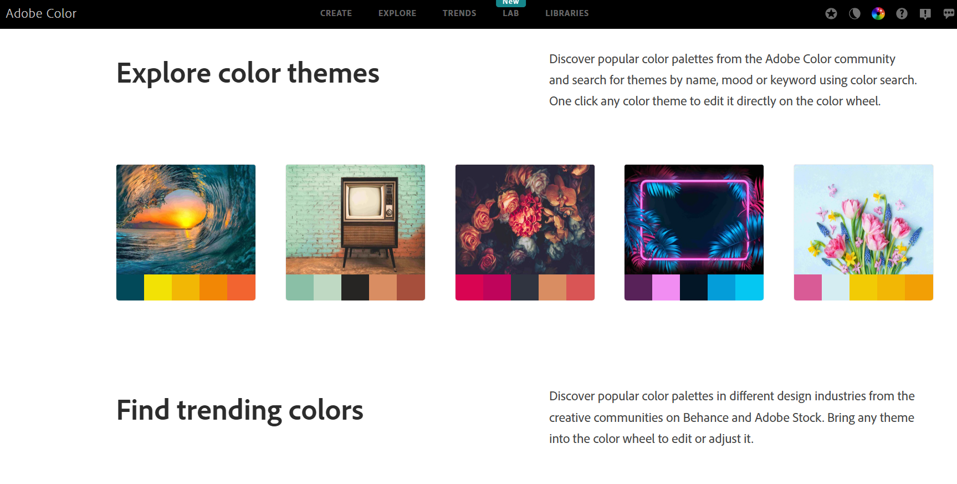Viewport: 957px width, 484px height.
Task: Select sage green swatch under television image
Action: point(300,287)
